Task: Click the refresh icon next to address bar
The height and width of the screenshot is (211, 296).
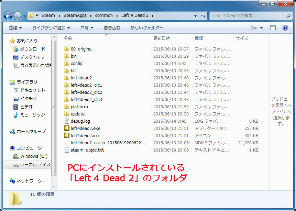Action: tap(203, 16)
